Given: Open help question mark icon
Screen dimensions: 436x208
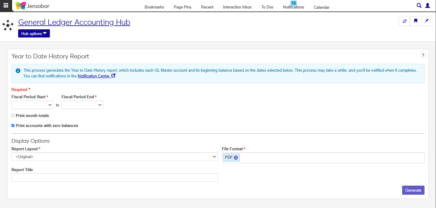Looking at the screenshot, I should [423, 55].
